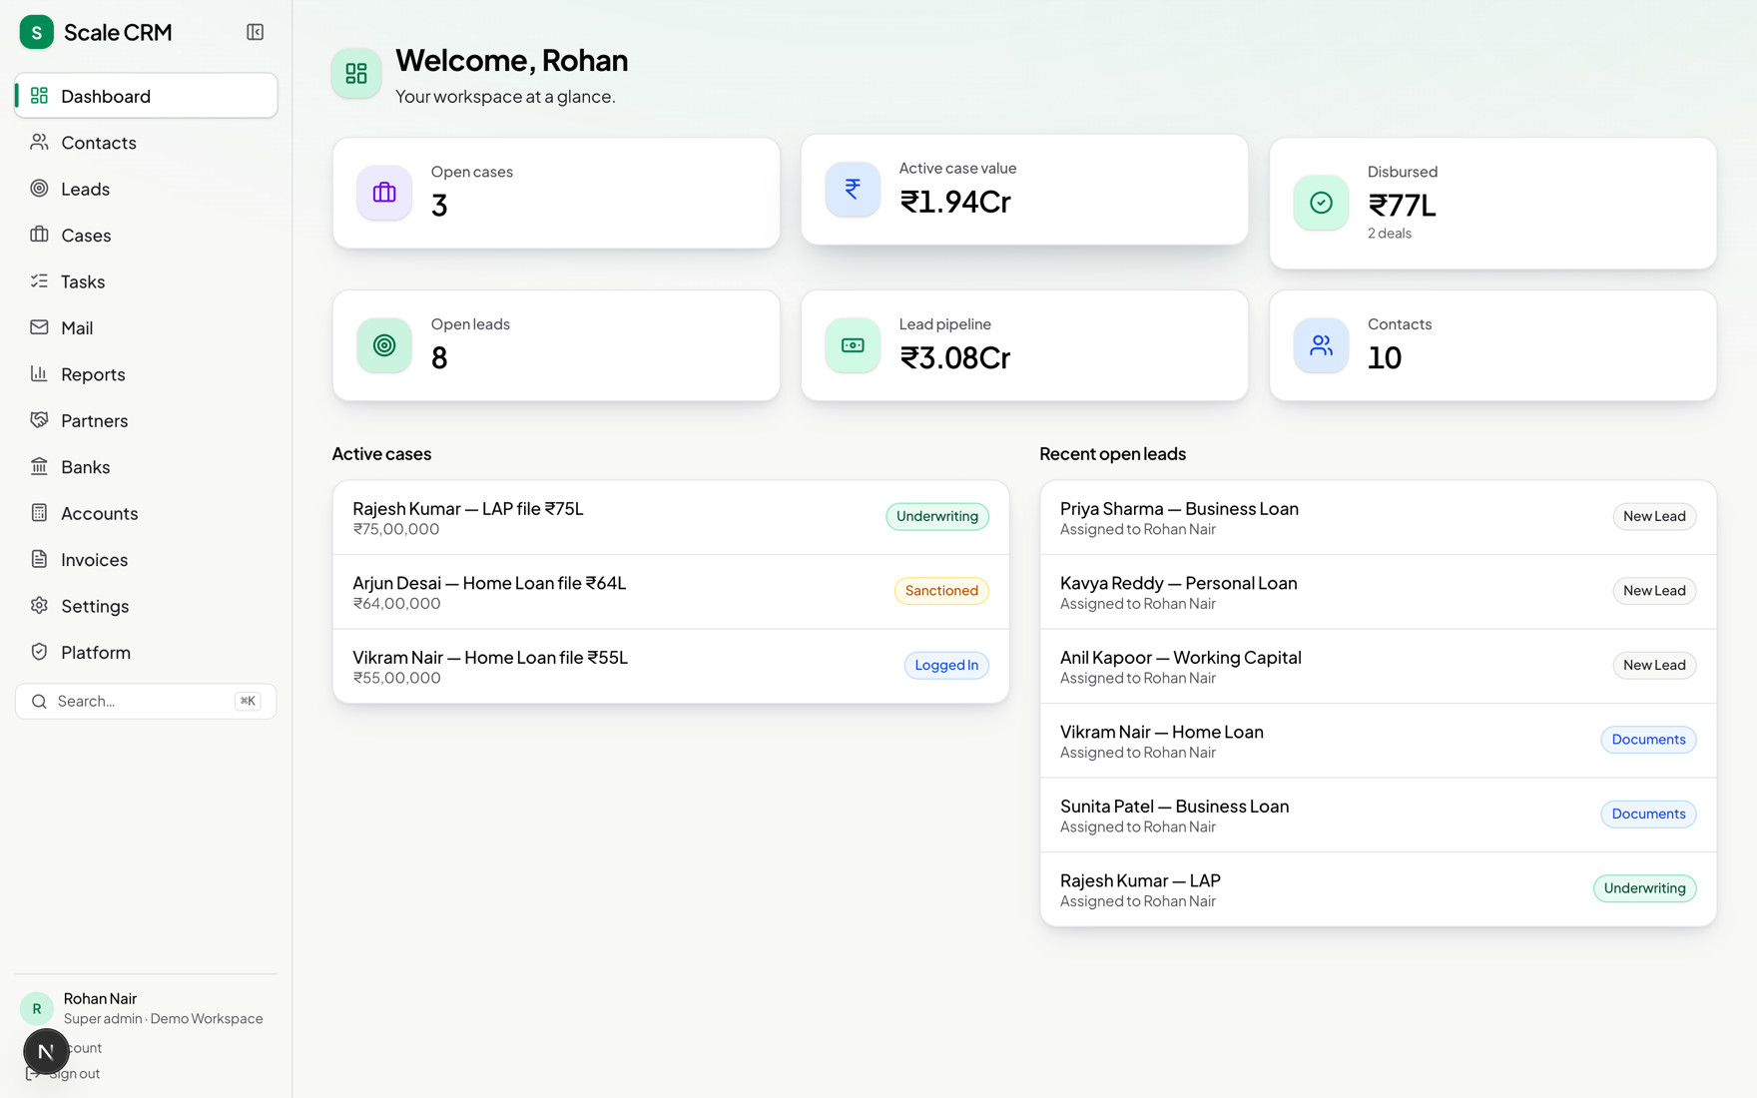
Task: Open Anil Kapoor Working Capital lead
Action: (1378, 666)
